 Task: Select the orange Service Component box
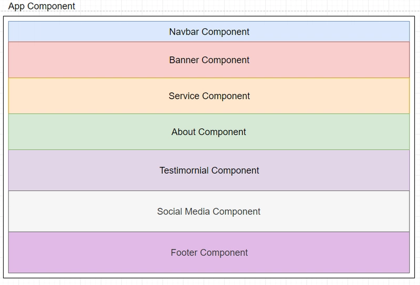point(209,96)
